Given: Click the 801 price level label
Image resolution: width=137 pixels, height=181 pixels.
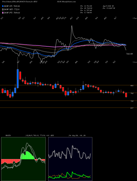Looking at the screenshot, I should pos(132,86).
